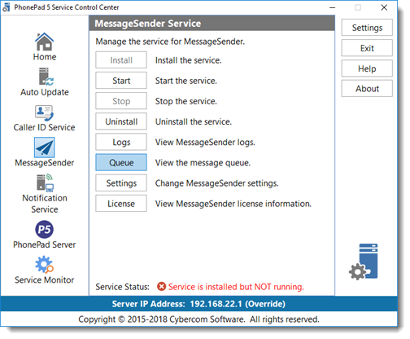This screenshot has height=339, width=410.
Task: Click 'View MessageSender logs.' description
Action: tap(205, 143)
